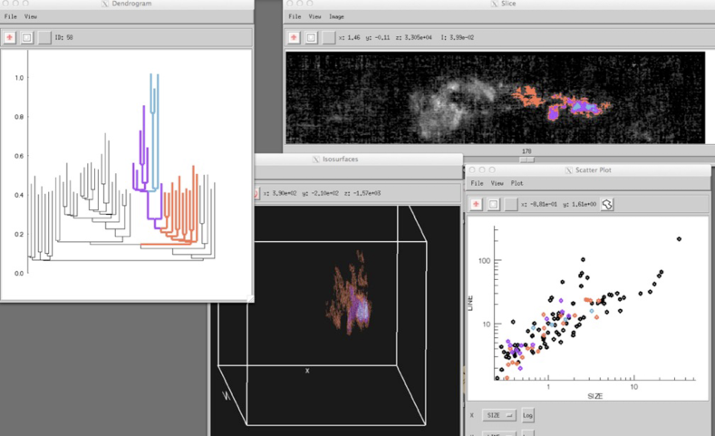This screenshot has width=715, height=436.
Task: Toggle Log scale for the X axis
Action: 527,414
